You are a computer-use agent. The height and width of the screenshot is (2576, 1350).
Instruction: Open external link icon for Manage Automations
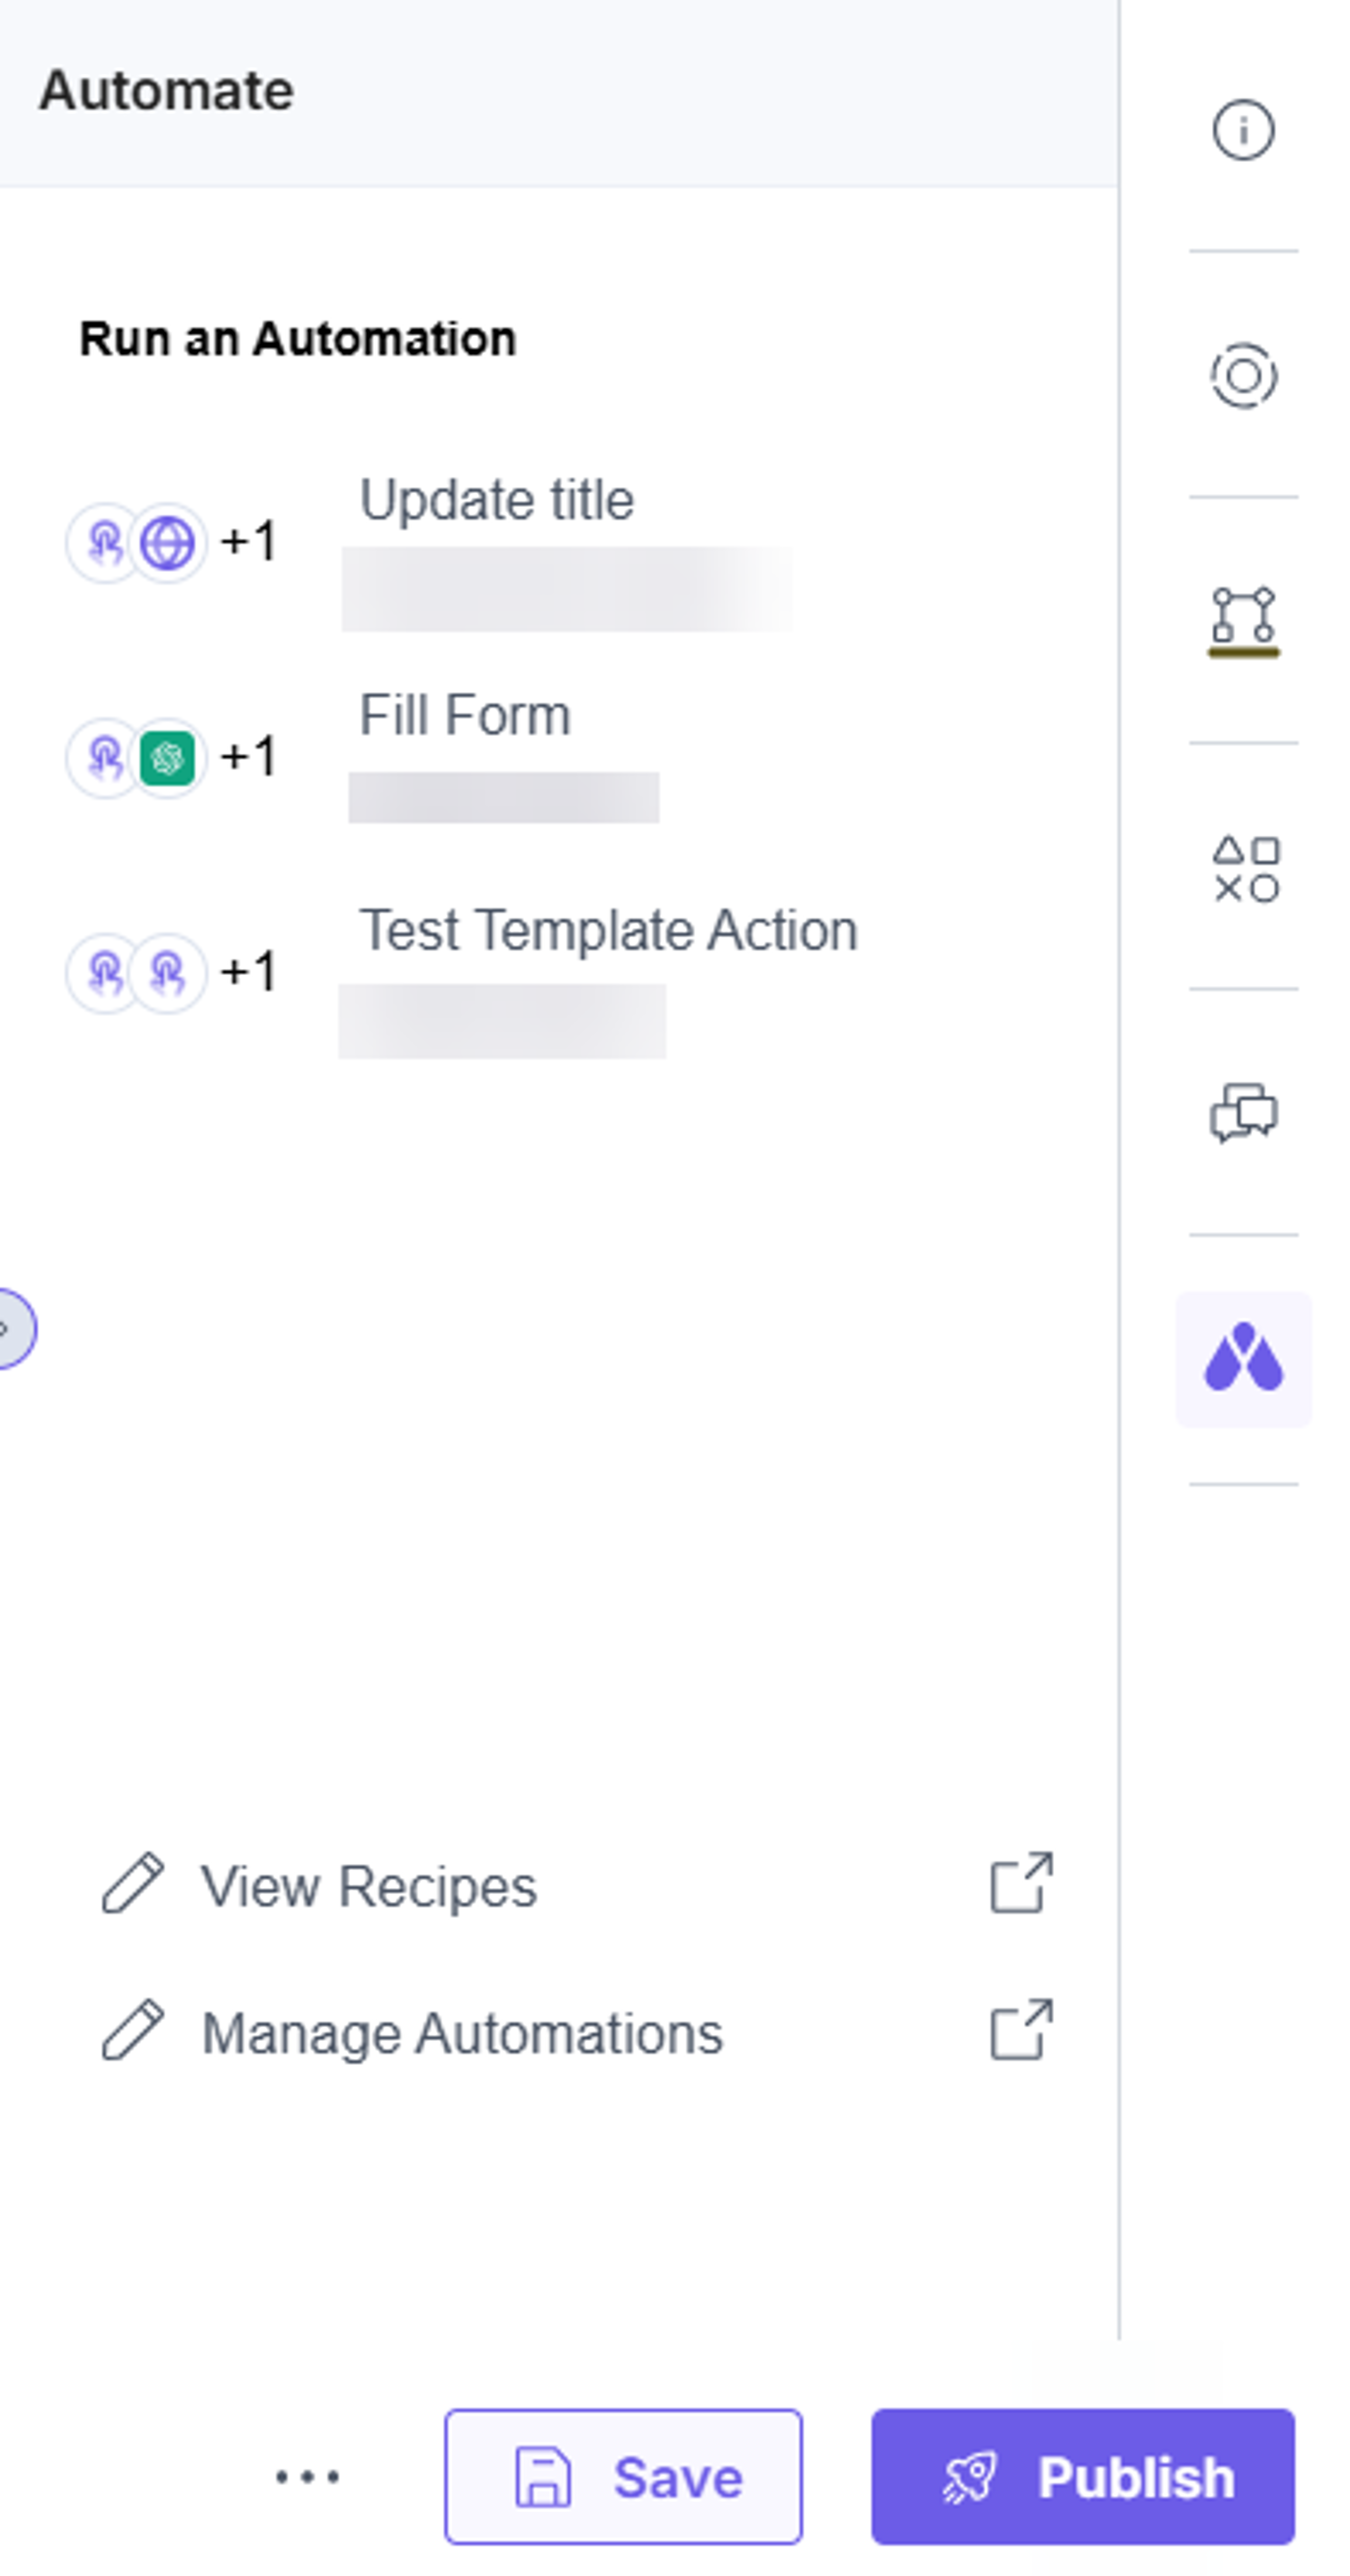tap(1021, 2030)
